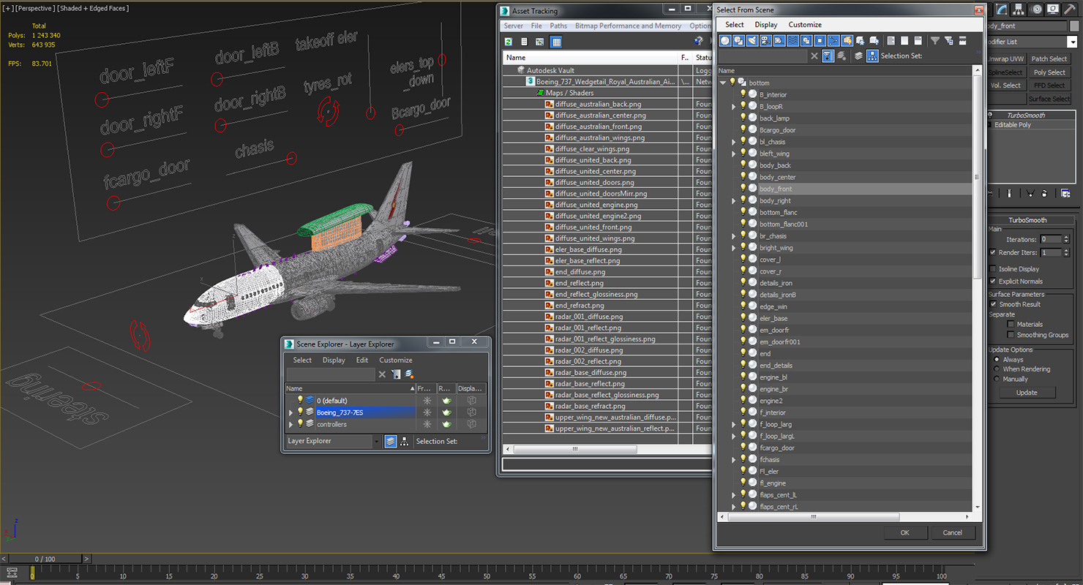Click Remove Modifier trash icon below stack
The image size is (1083, 585).
coord(1044,193)
